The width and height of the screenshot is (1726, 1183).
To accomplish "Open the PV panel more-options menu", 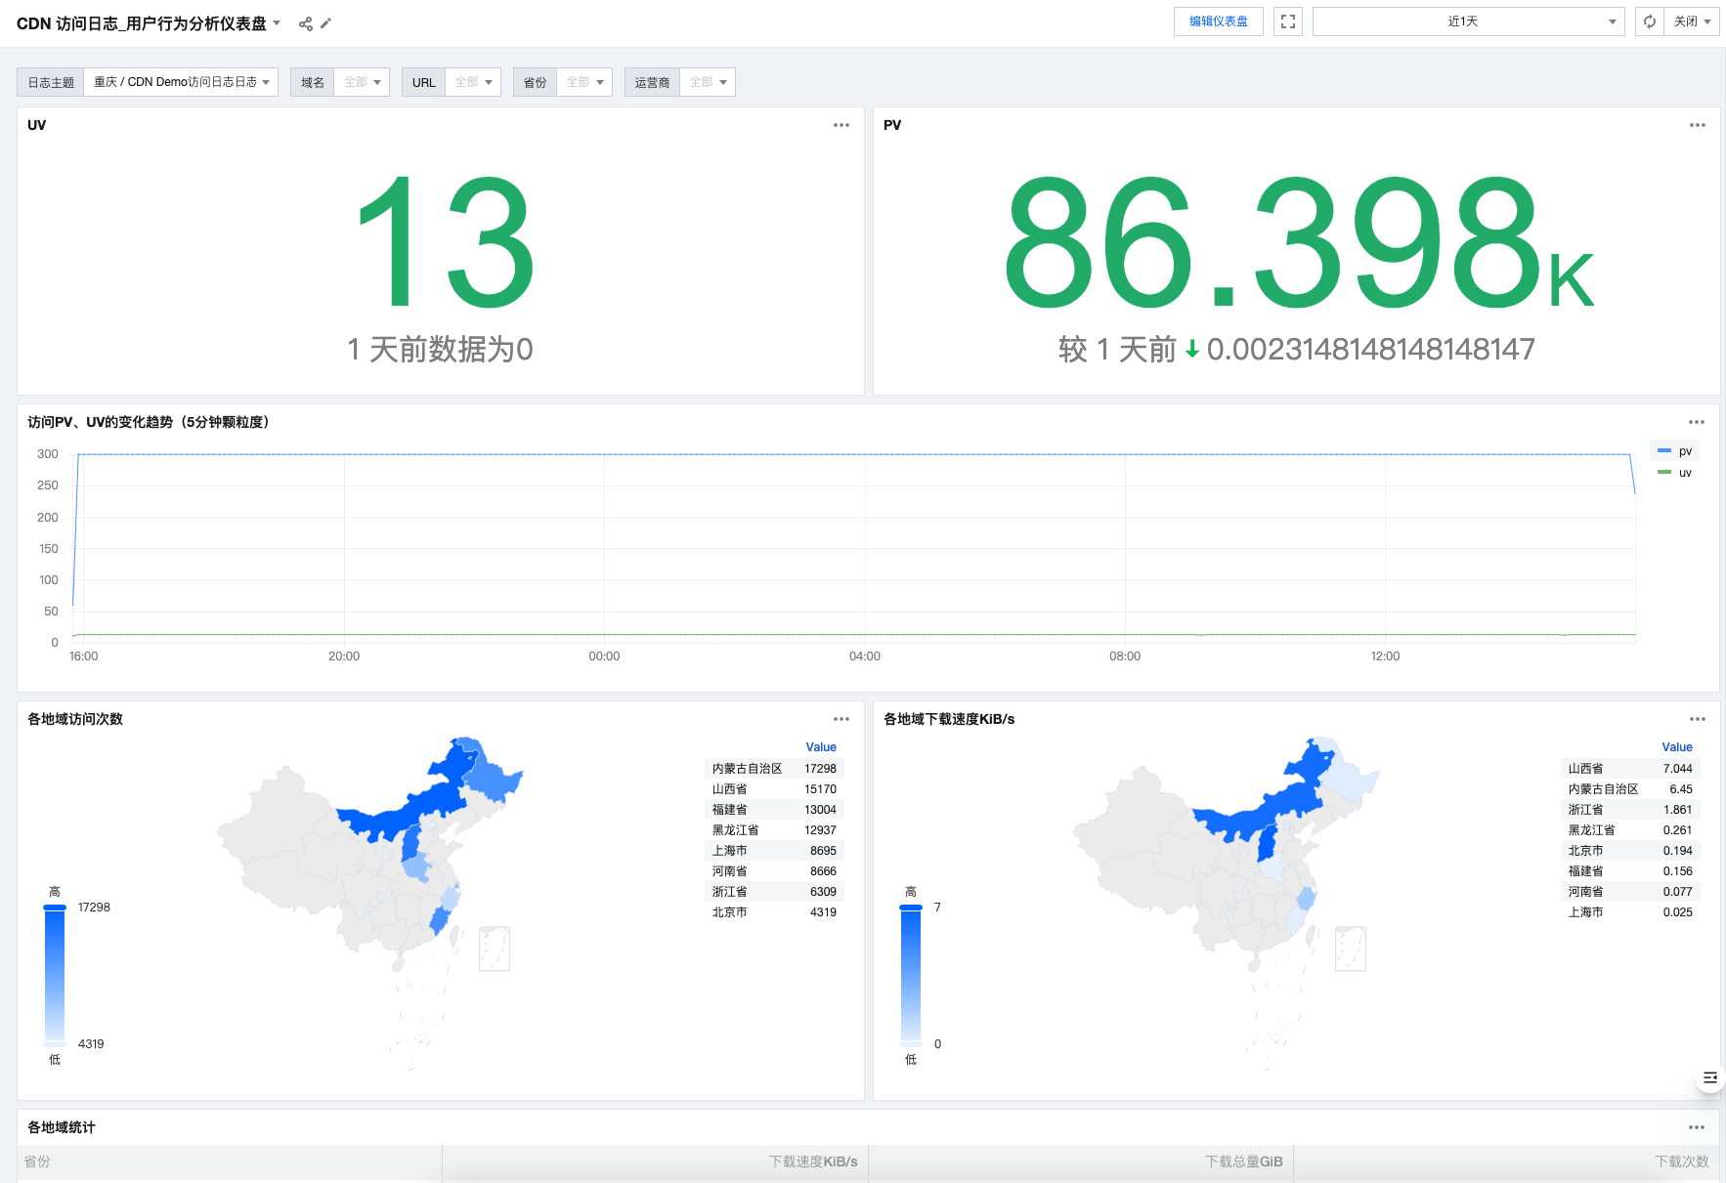I will [x=1697, y=125].
